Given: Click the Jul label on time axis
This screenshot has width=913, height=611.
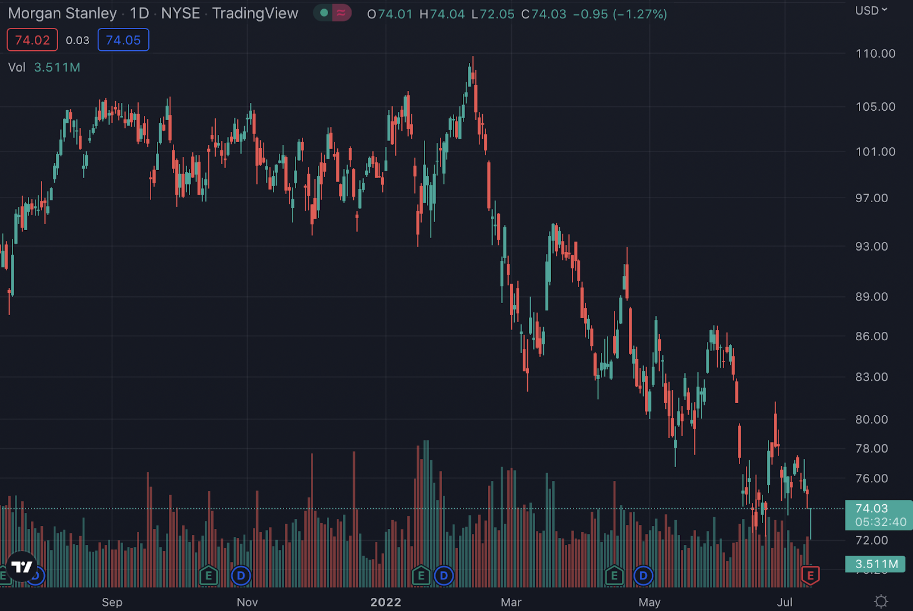Looking at the screenshot, I should click(x=785, y=602).
